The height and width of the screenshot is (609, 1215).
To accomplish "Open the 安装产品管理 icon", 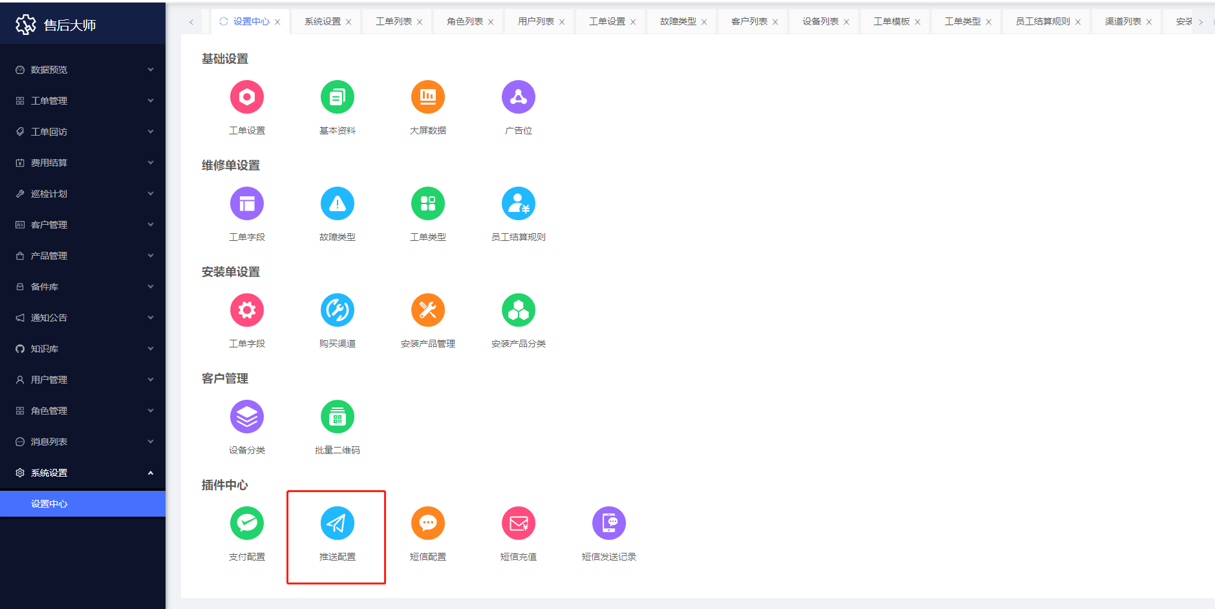I will (427, 310).
